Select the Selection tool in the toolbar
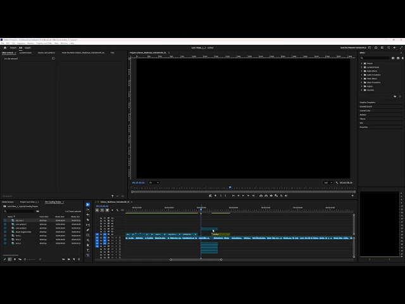The height and width of the screenshot is (304, 405). [88, 205]
